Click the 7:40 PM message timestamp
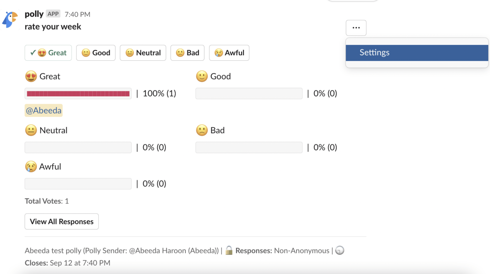 click(77, 14)
